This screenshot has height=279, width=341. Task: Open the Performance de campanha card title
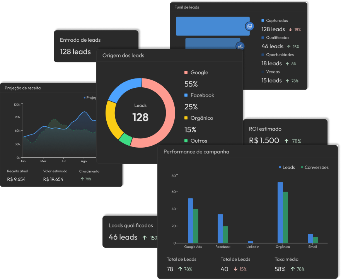tap(196, 151)
